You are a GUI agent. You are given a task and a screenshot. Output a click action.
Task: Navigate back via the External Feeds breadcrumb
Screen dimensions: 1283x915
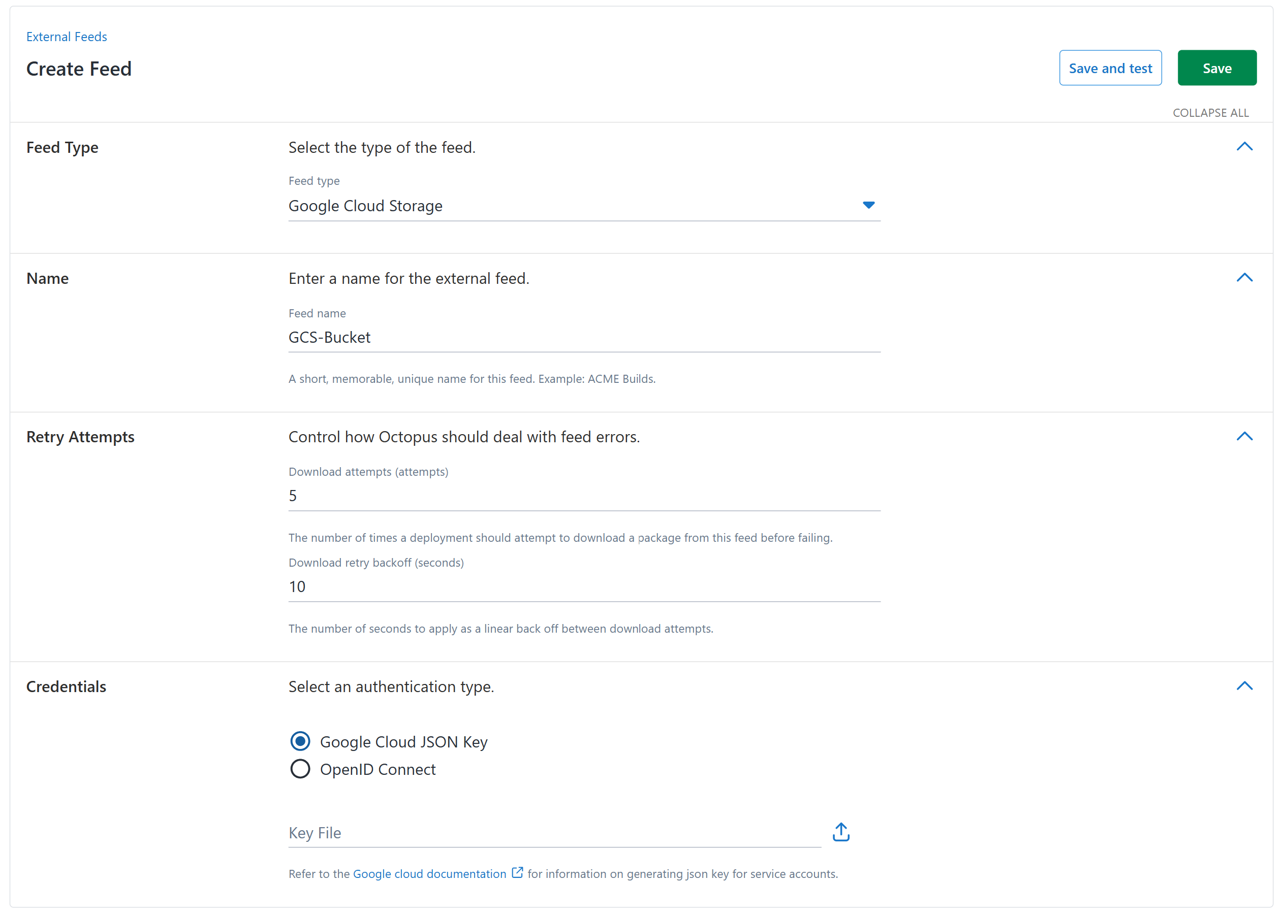(67, 36)
